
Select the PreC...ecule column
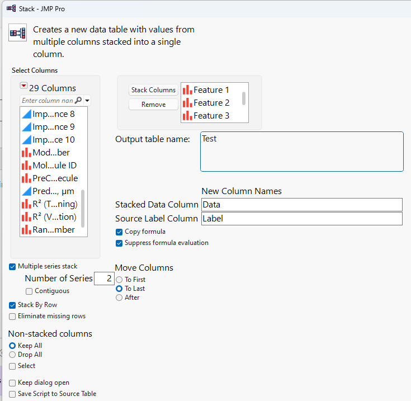click(54, 178)
